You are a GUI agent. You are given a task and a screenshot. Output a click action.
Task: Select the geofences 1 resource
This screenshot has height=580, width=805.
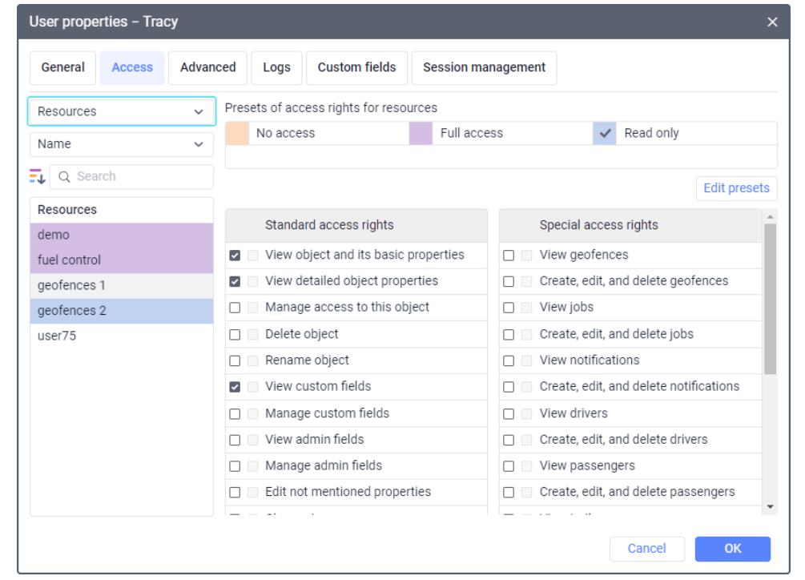pyautogui.click(x=122, y=285)
